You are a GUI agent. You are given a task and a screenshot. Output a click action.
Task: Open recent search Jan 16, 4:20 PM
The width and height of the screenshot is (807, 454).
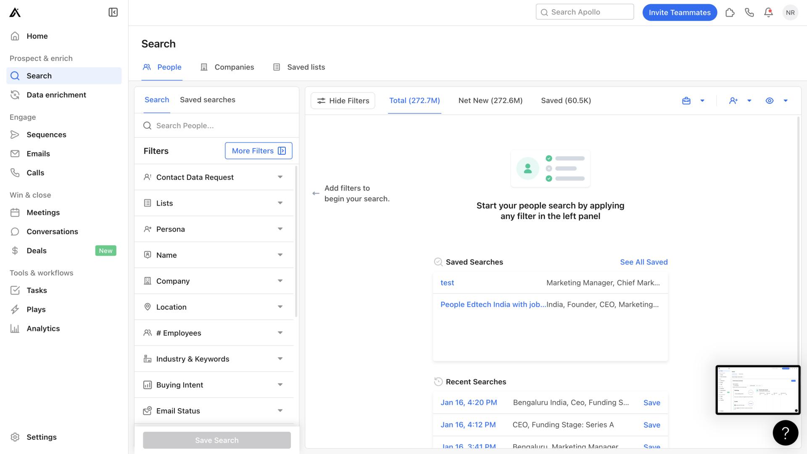pyautogui.click(x=469, y=403)
